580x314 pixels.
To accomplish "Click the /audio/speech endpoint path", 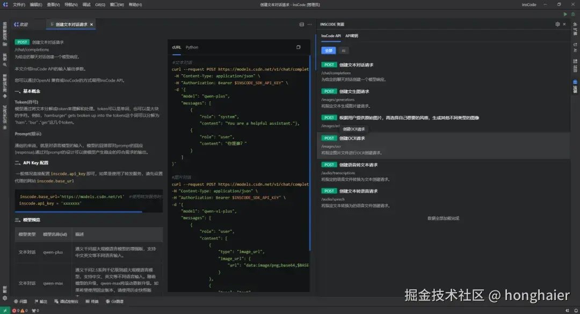I will tap(332, 199).
